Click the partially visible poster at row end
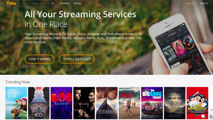 [211, 103]
